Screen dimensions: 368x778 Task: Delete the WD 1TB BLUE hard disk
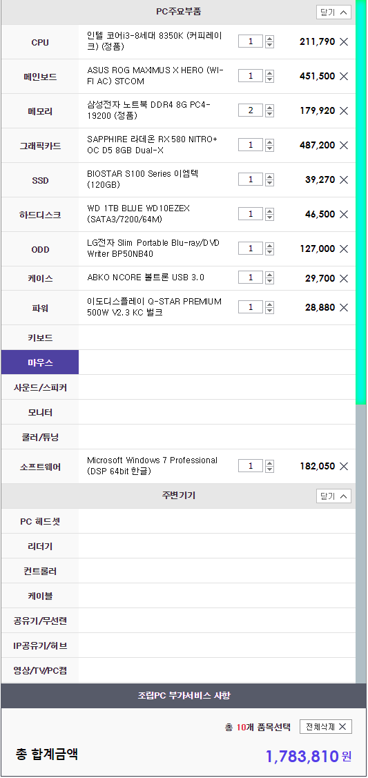click(344, 214)
